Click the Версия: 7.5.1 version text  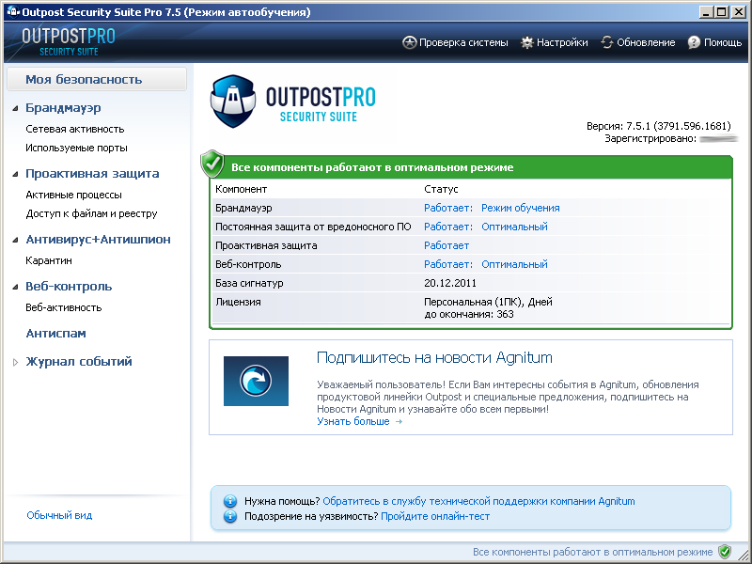pyautogui.click(x=659, y=126)
